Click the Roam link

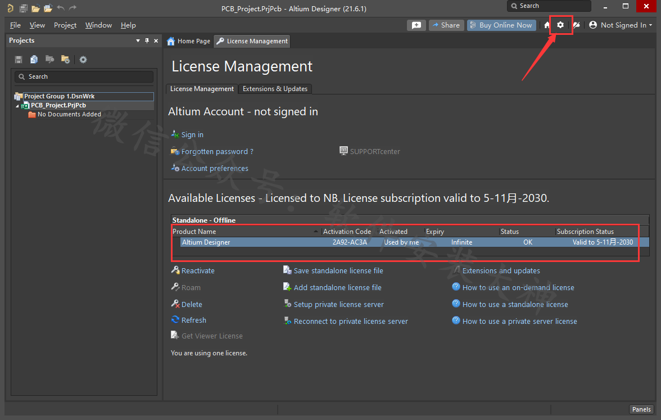pyautogui.click(x=191, y=288)
